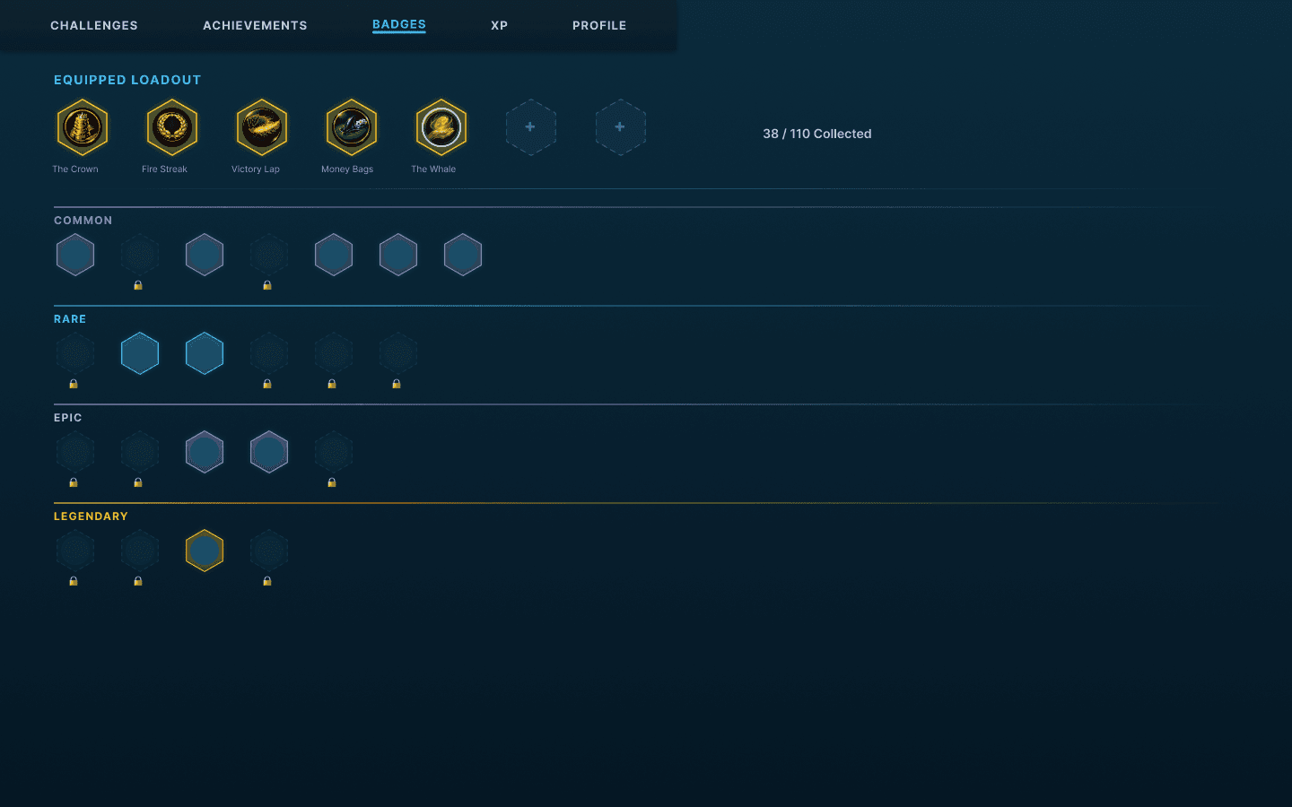Viewport: 1292px width, 807px height.
Task: Choose the first unlocked Rare badge
Action: point(140,353)
